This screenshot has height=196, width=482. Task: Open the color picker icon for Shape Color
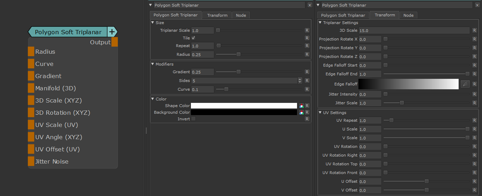[301, 106]
